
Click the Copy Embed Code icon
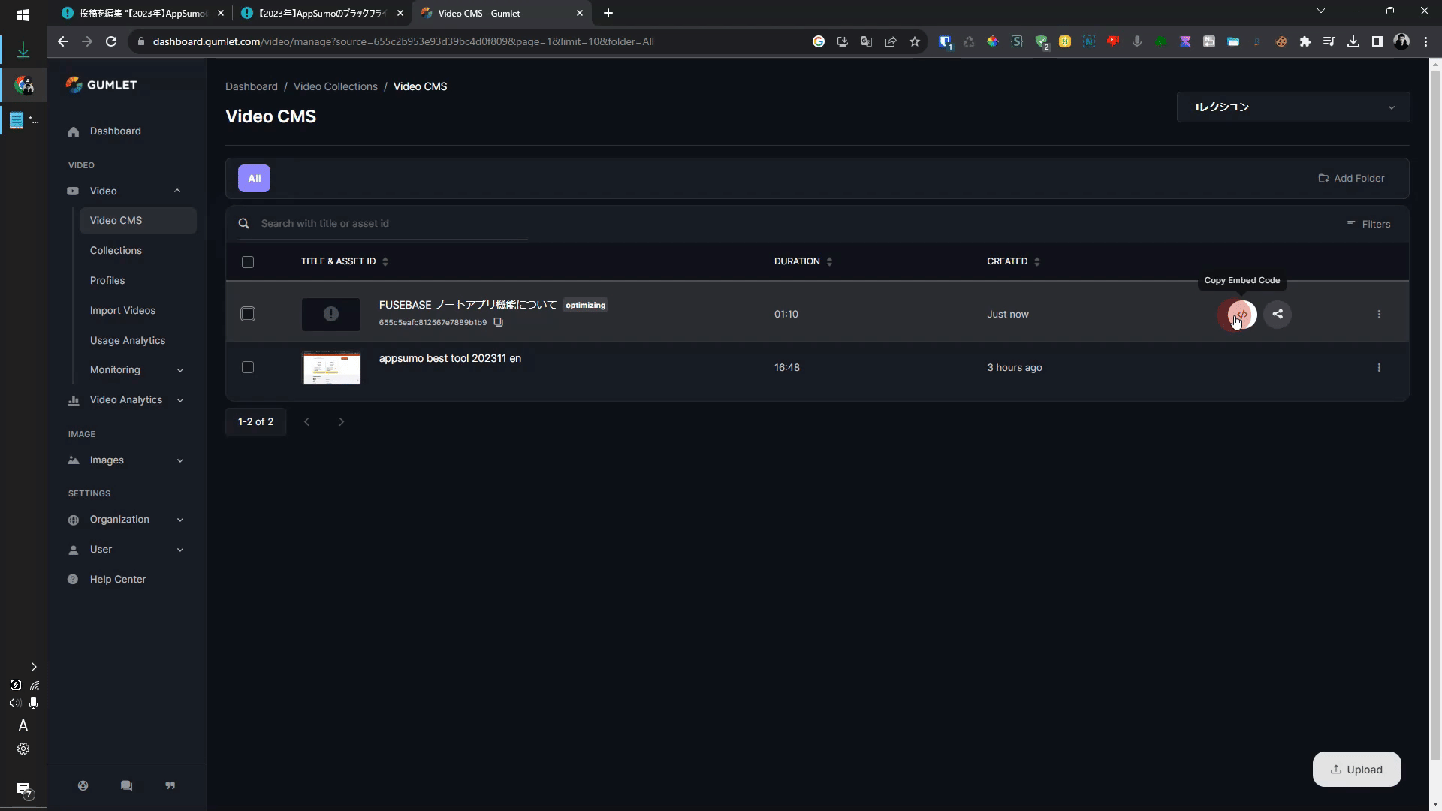click(1241, 315)
